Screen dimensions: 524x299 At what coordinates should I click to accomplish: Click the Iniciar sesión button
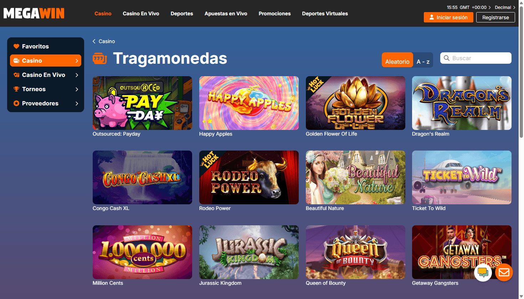448,17
